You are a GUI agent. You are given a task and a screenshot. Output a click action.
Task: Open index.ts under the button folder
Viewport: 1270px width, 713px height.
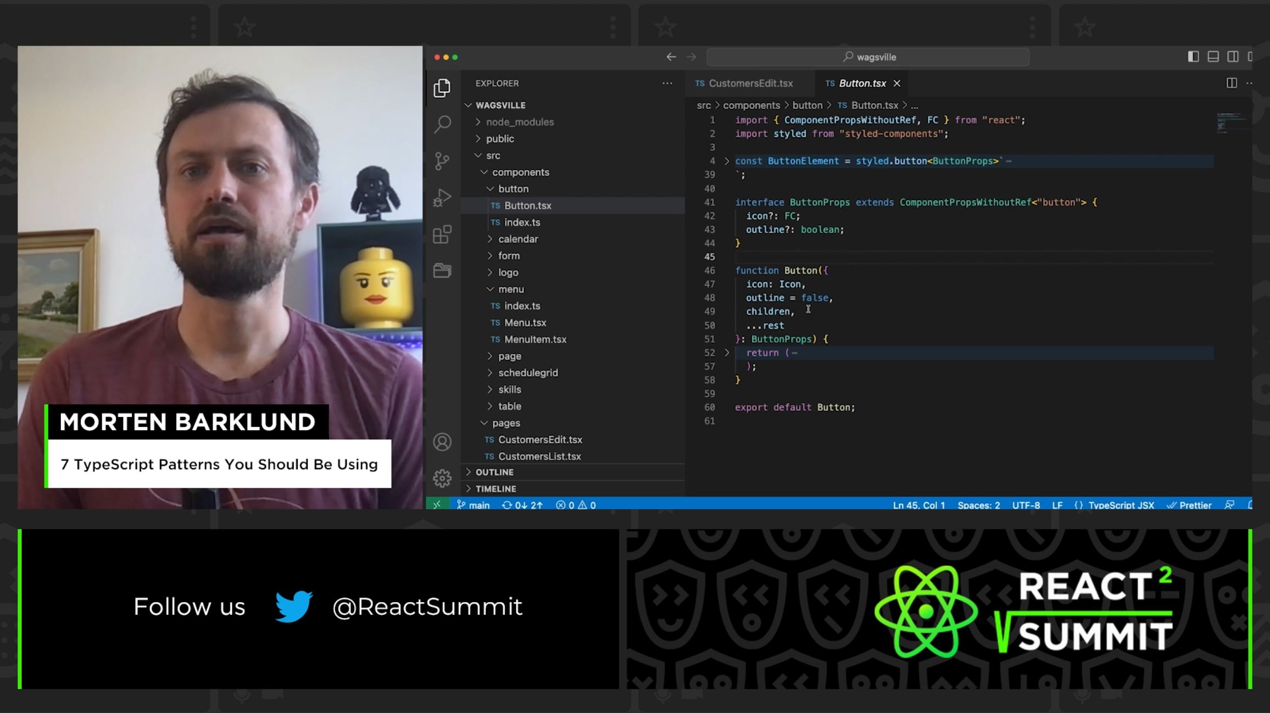pos(573,222)
